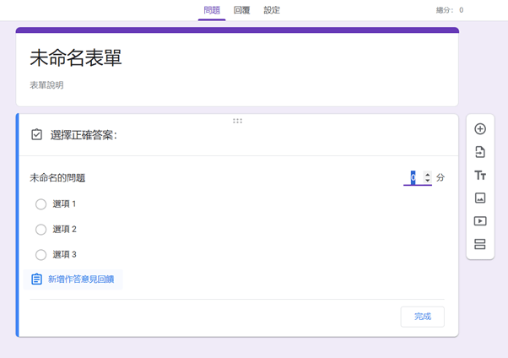Image resolution: width=508 pixels, height=358 pixels.
Task: Click the drag handle dots atop question card
Action: (x=237, y=121)
